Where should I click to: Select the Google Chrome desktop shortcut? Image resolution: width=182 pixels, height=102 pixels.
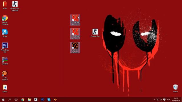[x=5, y=20]
